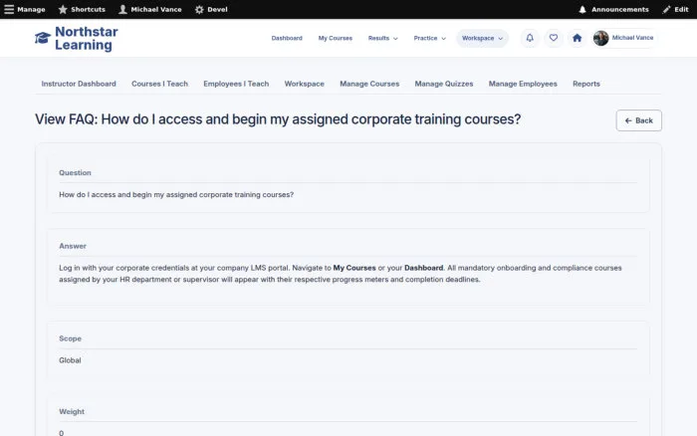This screenshot has width=697, height=436.
Task: Click Michael Vance name in header
Action: (x=632, y=38)
